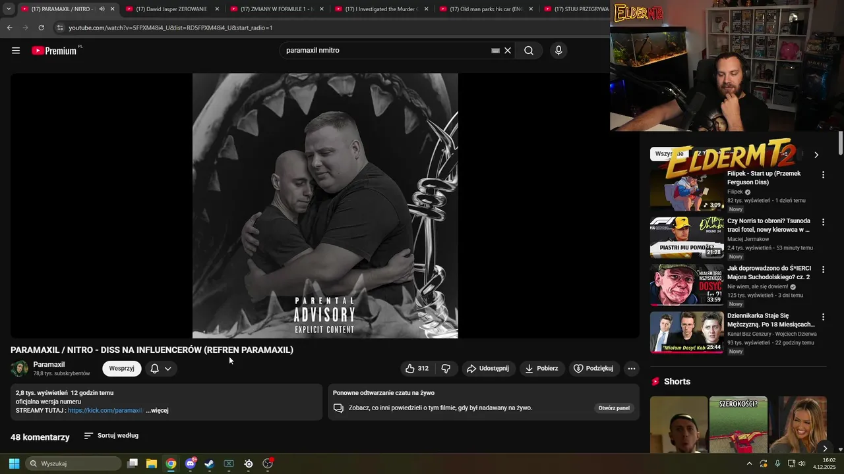
Task: Open the kick.com/paramaxil link in description
Action: (x=105, y=410)
